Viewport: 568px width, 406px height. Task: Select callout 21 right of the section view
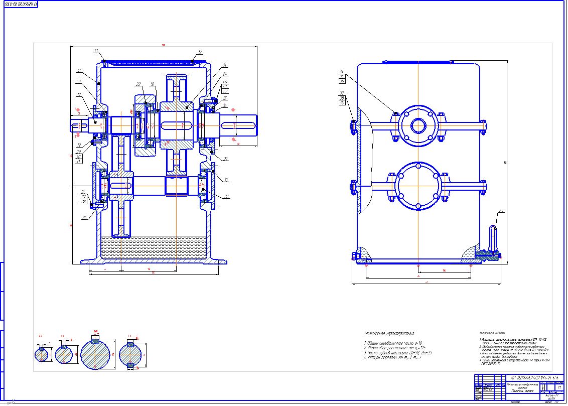[x=226, y=159]
